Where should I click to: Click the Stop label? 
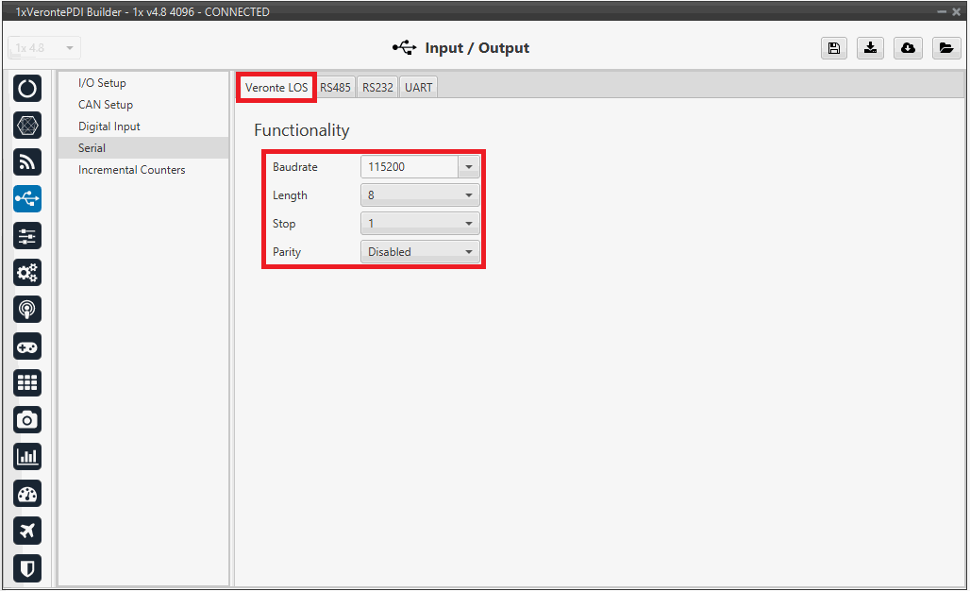tap(284, 224)
